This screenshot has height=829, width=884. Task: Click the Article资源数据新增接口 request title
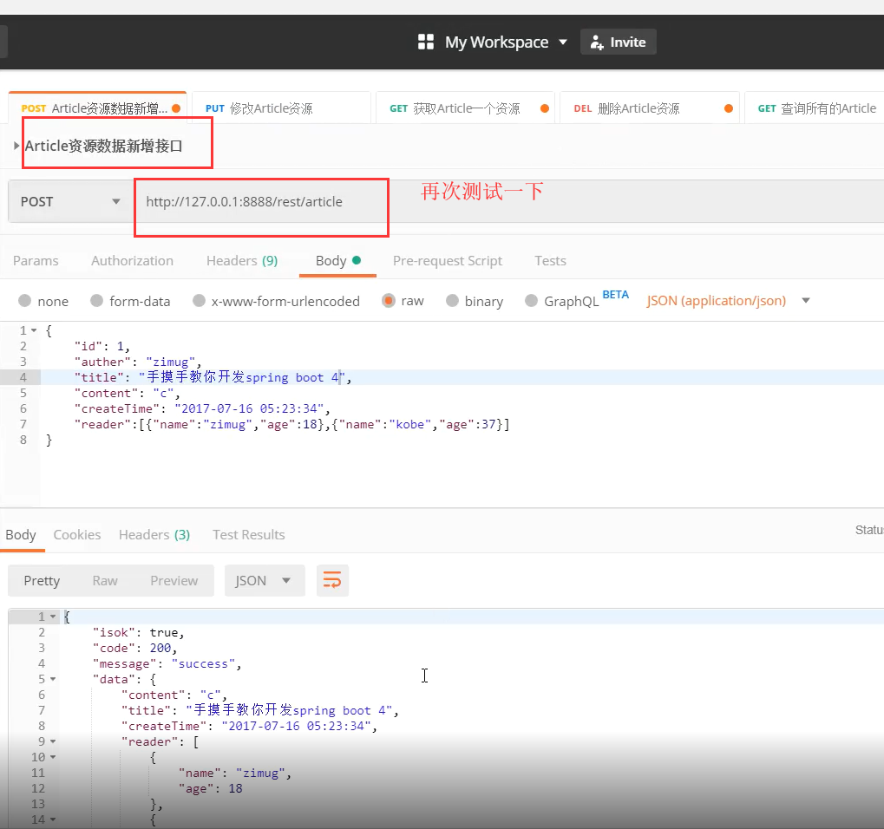point(103,146)
